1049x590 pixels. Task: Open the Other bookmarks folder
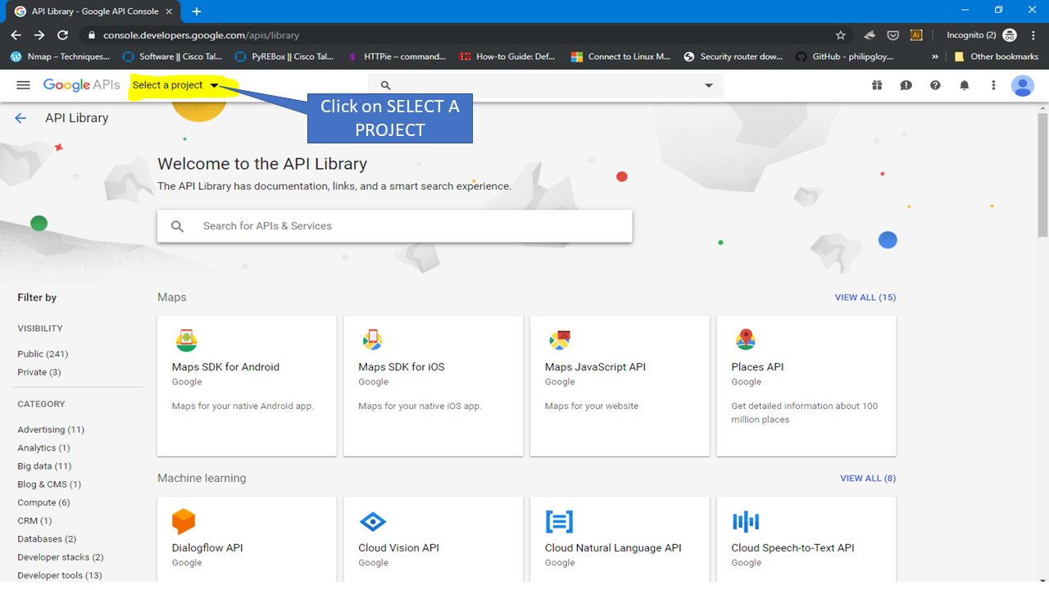click(x=997, y=57)
